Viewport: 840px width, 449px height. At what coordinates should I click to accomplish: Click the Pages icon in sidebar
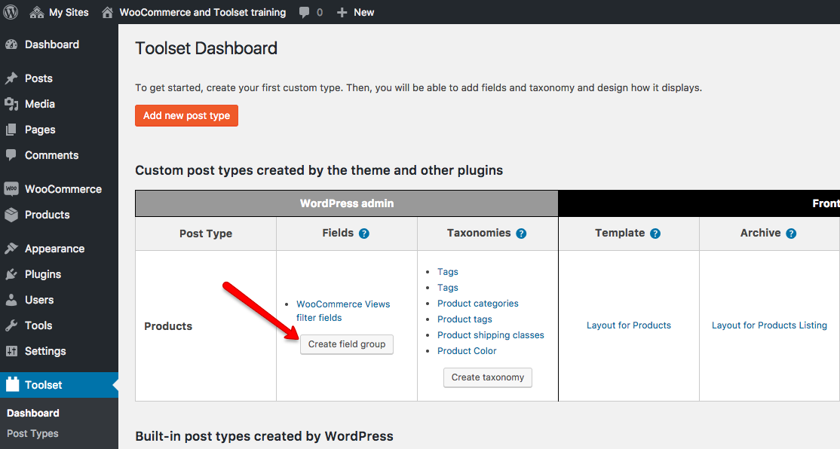click(11, 130)
